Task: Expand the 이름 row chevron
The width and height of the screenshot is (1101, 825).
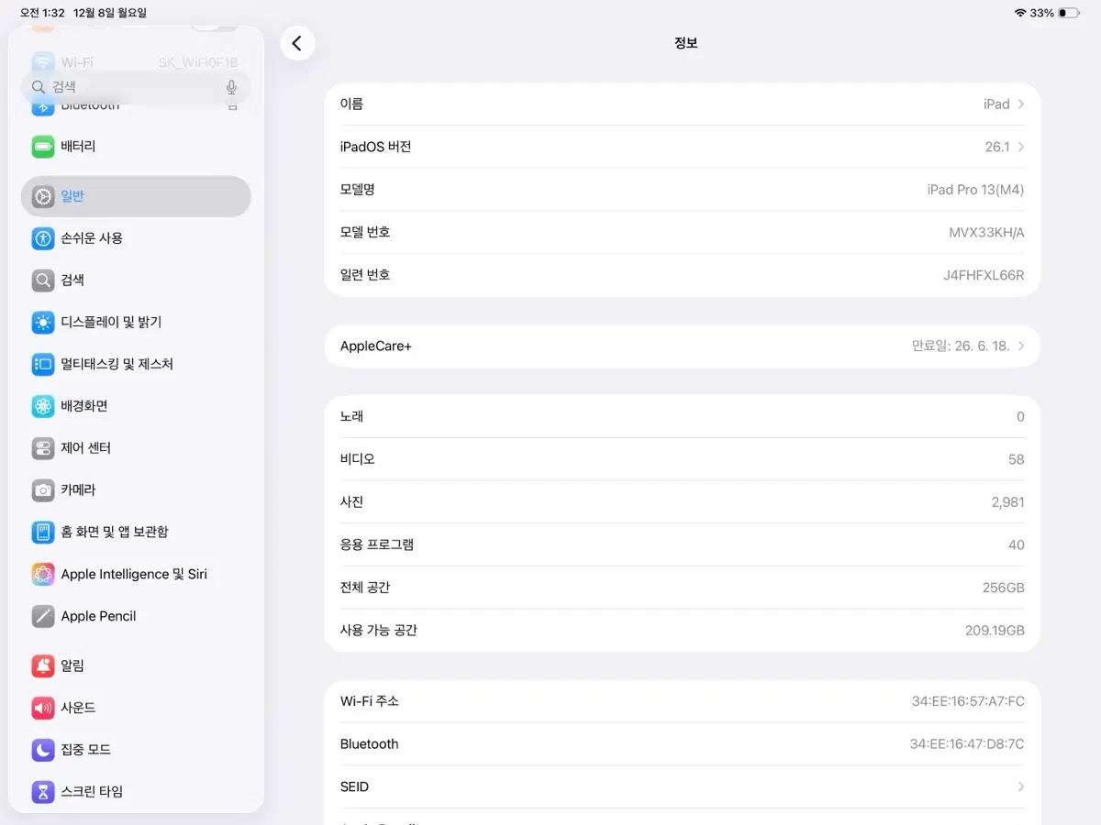Action: click(1021, 104)
